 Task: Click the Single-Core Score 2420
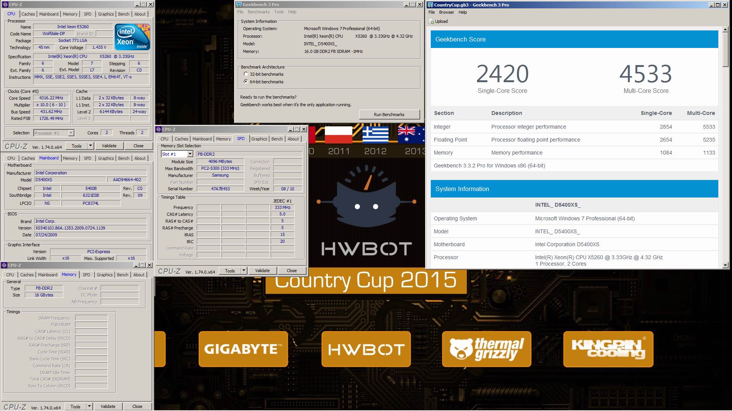click(x=502, y=73)
